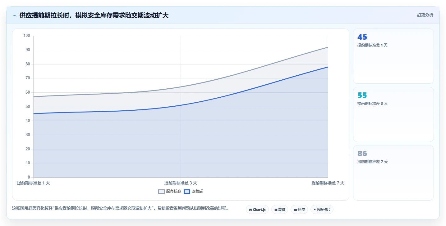Image resolution: width=446 pixels, height=226 pixels.
Task: Select the 表格 tag chip
Action: 280,210
